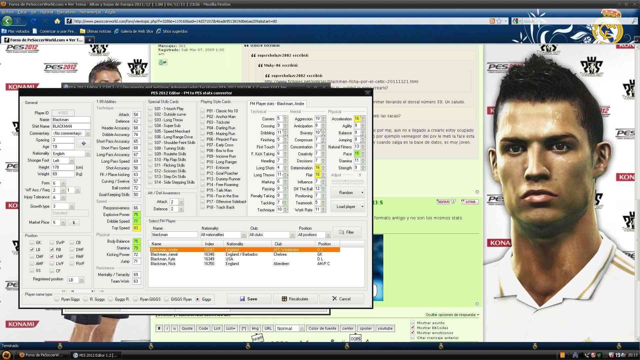Select Ryan Giggs player name type
640x360 pixels.
[x=57, y=299]
